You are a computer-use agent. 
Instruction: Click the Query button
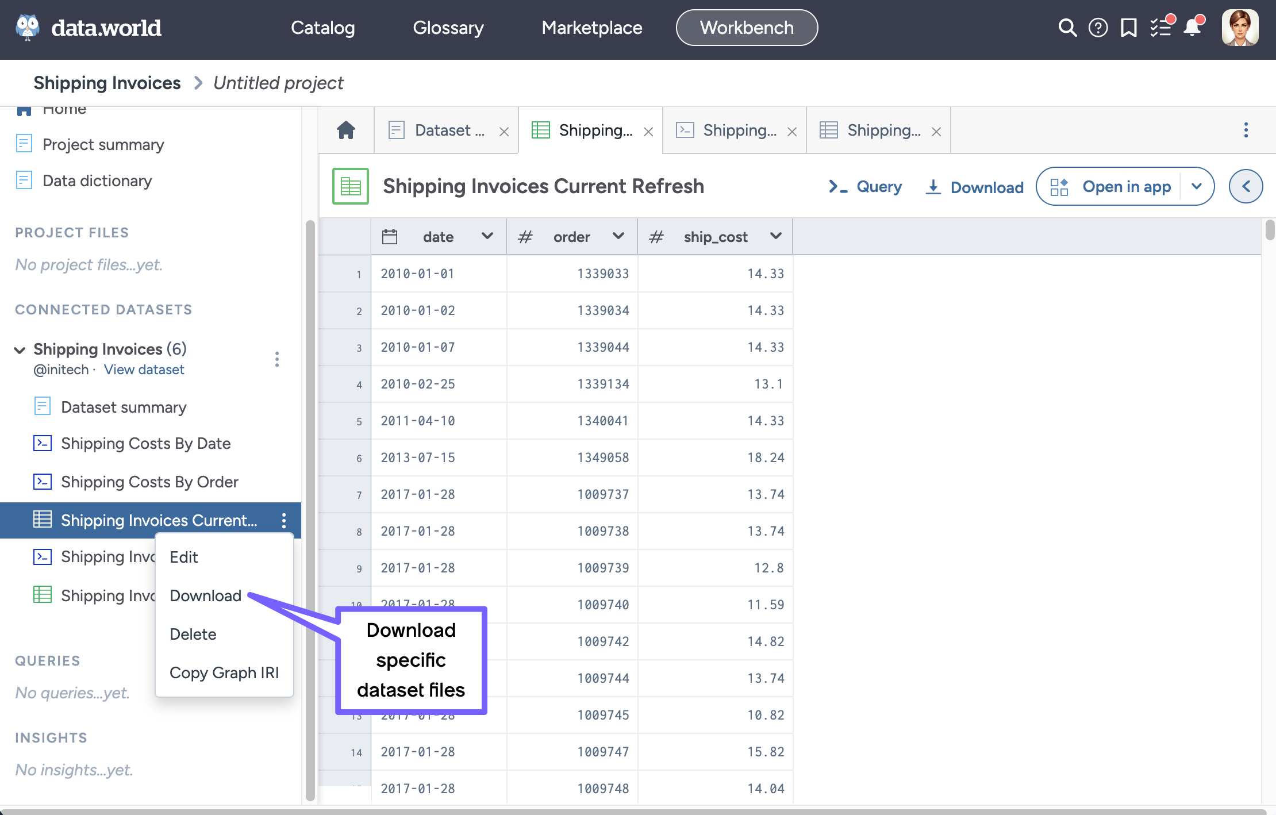[x=865, y=187]
